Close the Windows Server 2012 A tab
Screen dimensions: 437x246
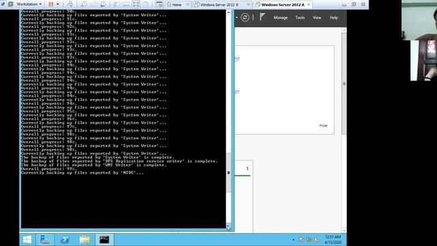tap(309, 5)
